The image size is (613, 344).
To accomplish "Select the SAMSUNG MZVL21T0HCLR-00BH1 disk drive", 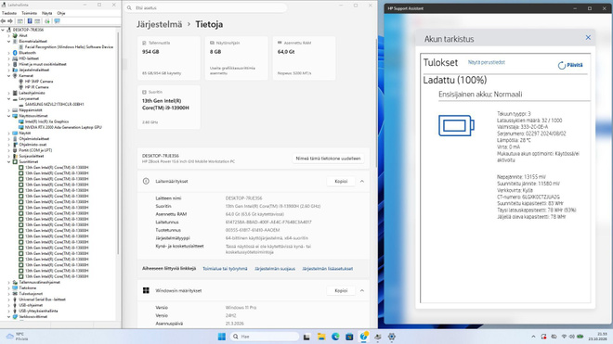I will [55, 104].
